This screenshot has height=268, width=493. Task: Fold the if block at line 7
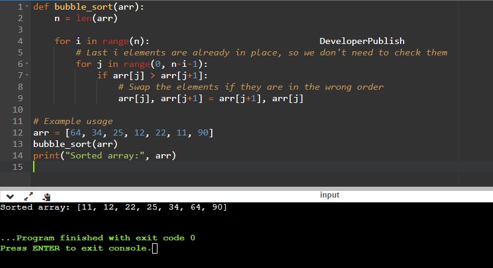[27, 75]
